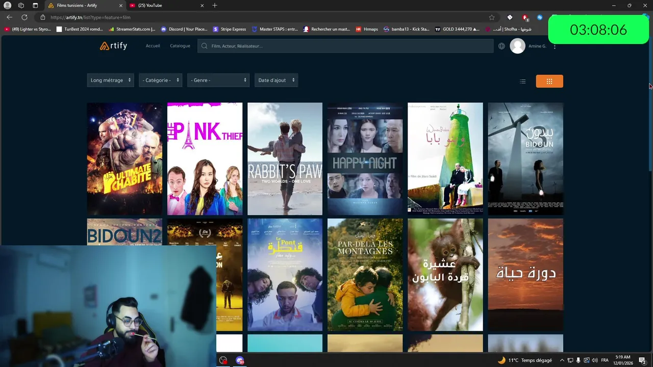Image resolution: width=653 pixels, height=367 pixels.
Task: Go back with the browser back arrow
Action: (x=9, y=17)
